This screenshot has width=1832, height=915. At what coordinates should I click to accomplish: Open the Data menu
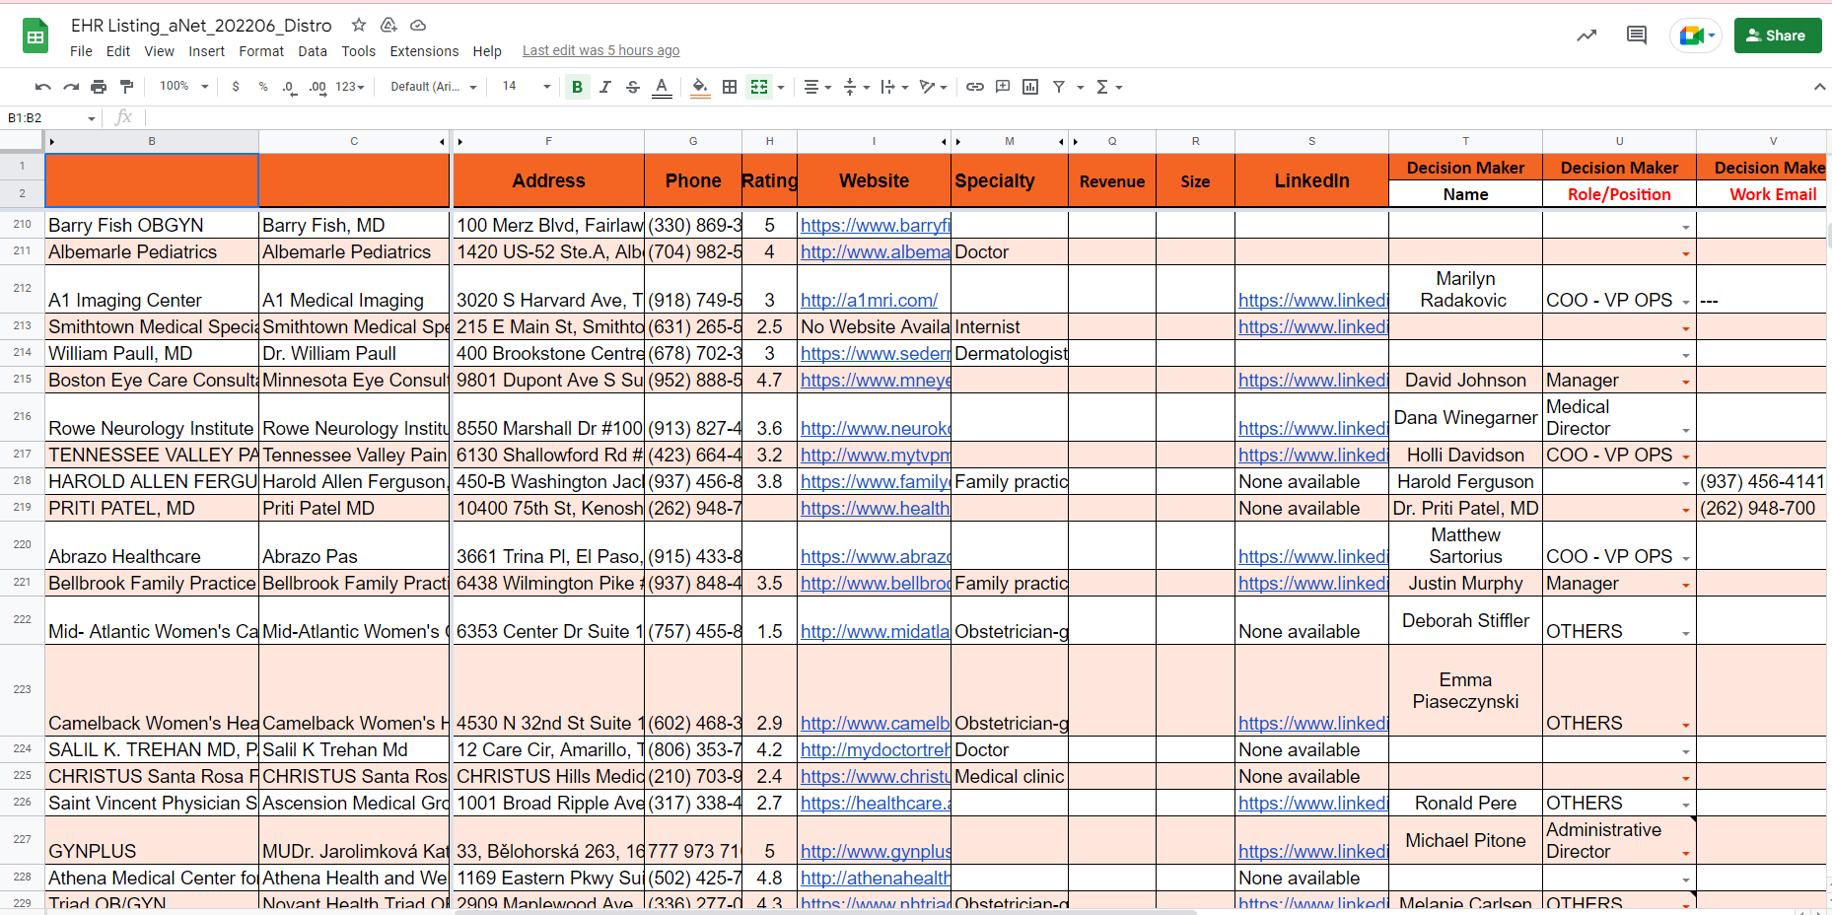point(313,51)
